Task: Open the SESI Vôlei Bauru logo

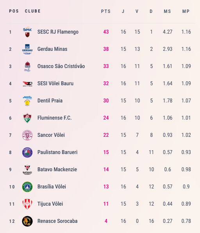Action: tap(27, 84)
